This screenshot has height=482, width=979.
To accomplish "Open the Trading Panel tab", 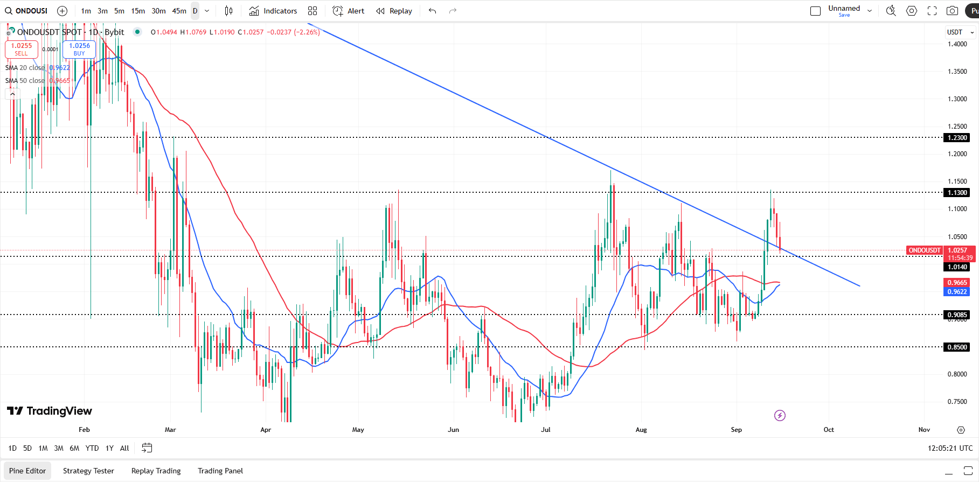I will tap(220, 471).
